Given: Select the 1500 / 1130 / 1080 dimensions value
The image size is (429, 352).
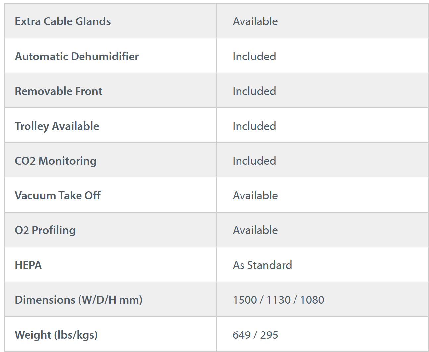Looking at the screenshot, I should click(278, 300).
